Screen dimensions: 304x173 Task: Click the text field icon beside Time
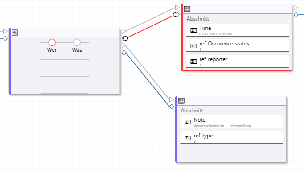[193, 30]
